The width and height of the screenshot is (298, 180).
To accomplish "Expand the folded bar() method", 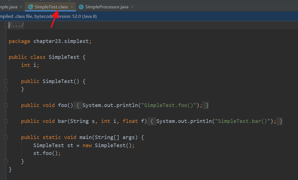I will (x=6, y=121).
